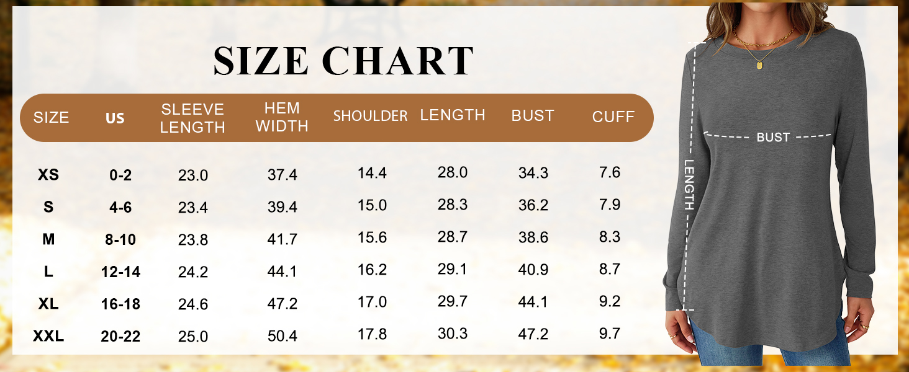Click the M size row label
The image size is (909, 372).
[48, 239]
